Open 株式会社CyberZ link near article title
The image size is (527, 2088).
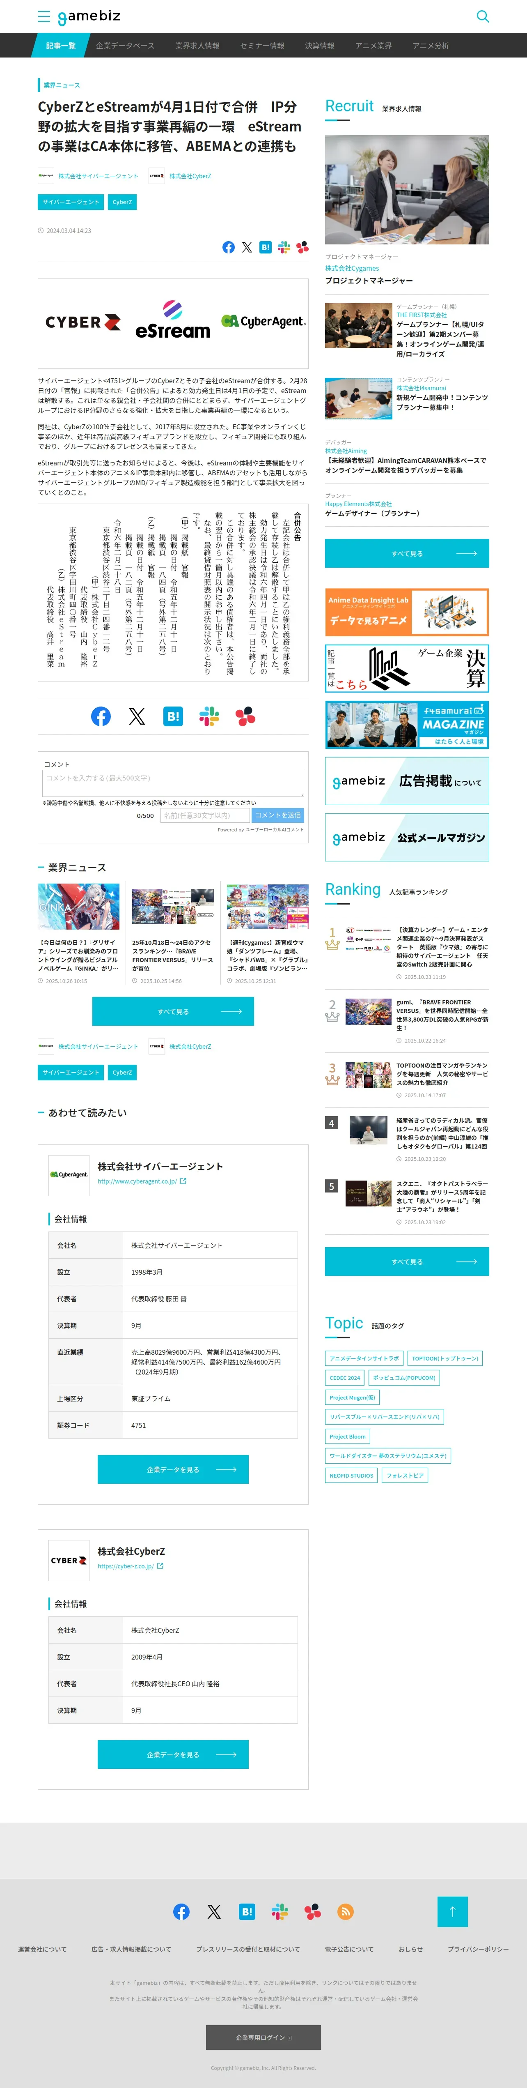(190, 176)
